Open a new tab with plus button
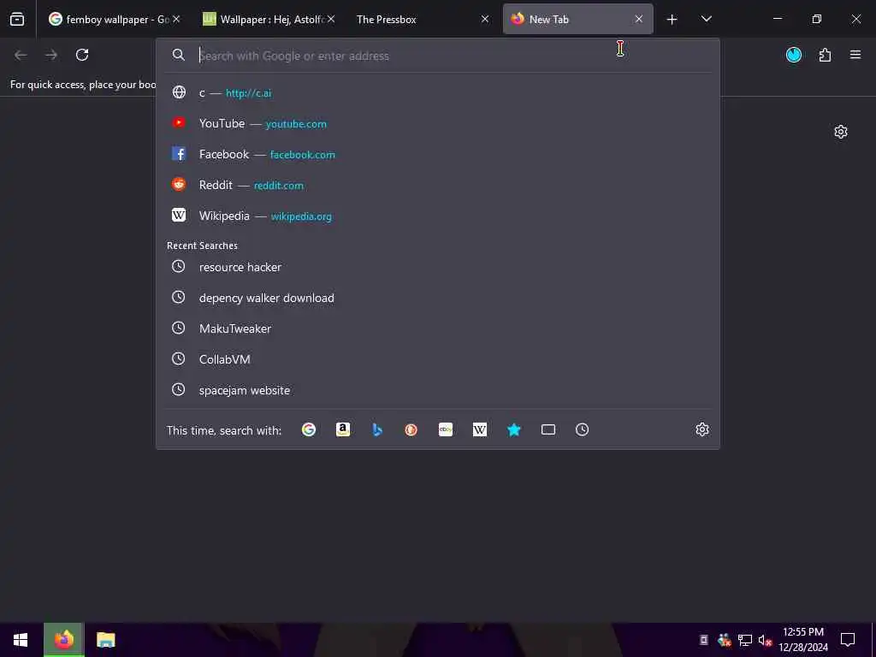Image resolution: width=876 pixels, height=657 pixels. click(672, 20)
